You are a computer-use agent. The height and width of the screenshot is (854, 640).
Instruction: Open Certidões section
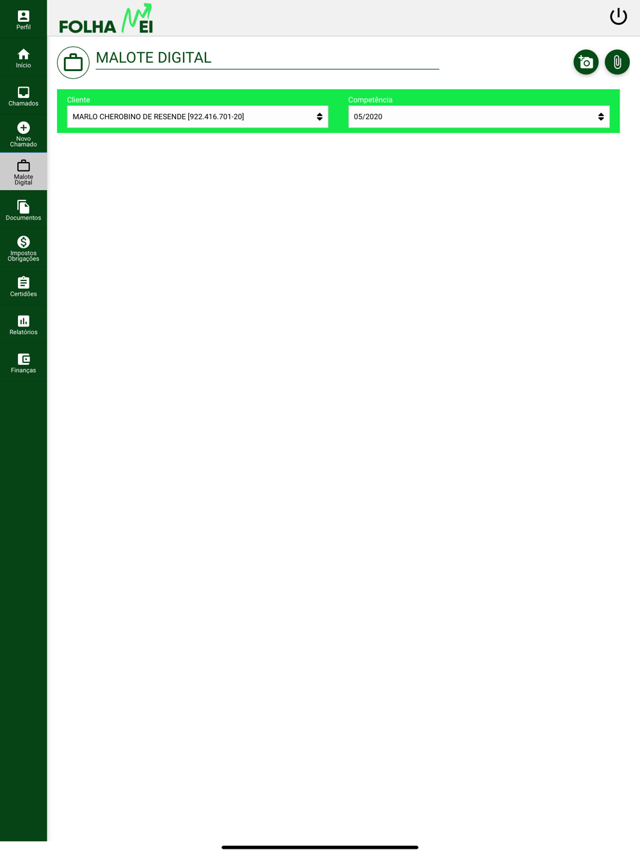(x=23, y=286)
